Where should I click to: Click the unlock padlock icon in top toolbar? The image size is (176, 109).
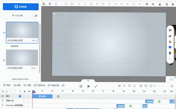(x=160, y=4)
